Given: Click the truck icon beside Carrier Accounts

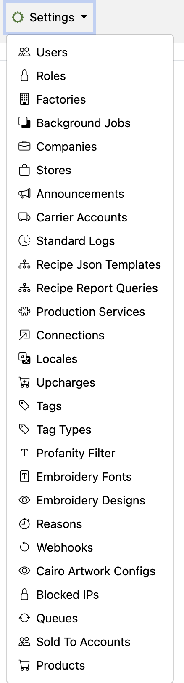Looking at the screenshot, I should (x=25, y=217).
